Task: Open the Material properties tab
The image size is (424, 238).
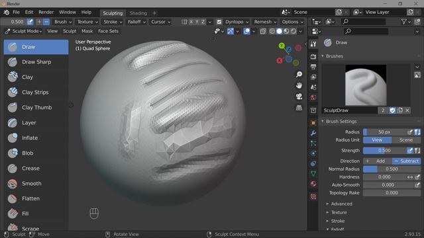Action: 313,184
